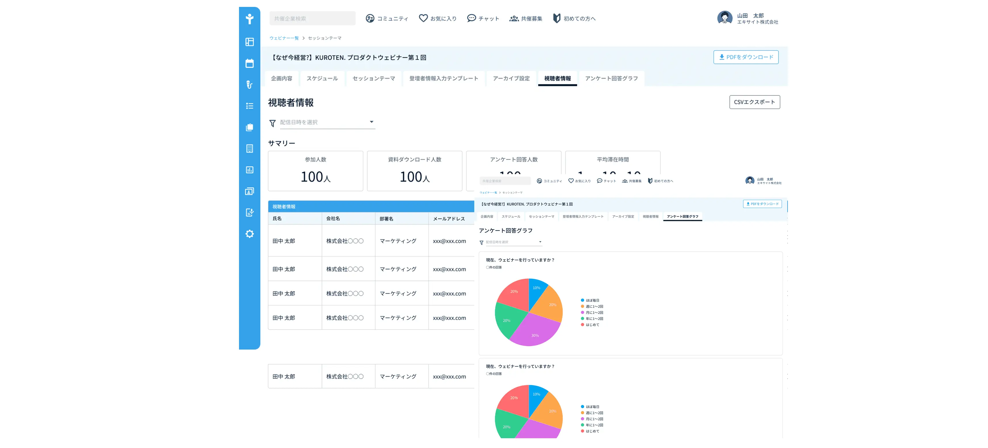The height and width of the screenshot is (448, 988).
Task: Open the アンケート回答グラフ tab in main window
Action: 611,78
